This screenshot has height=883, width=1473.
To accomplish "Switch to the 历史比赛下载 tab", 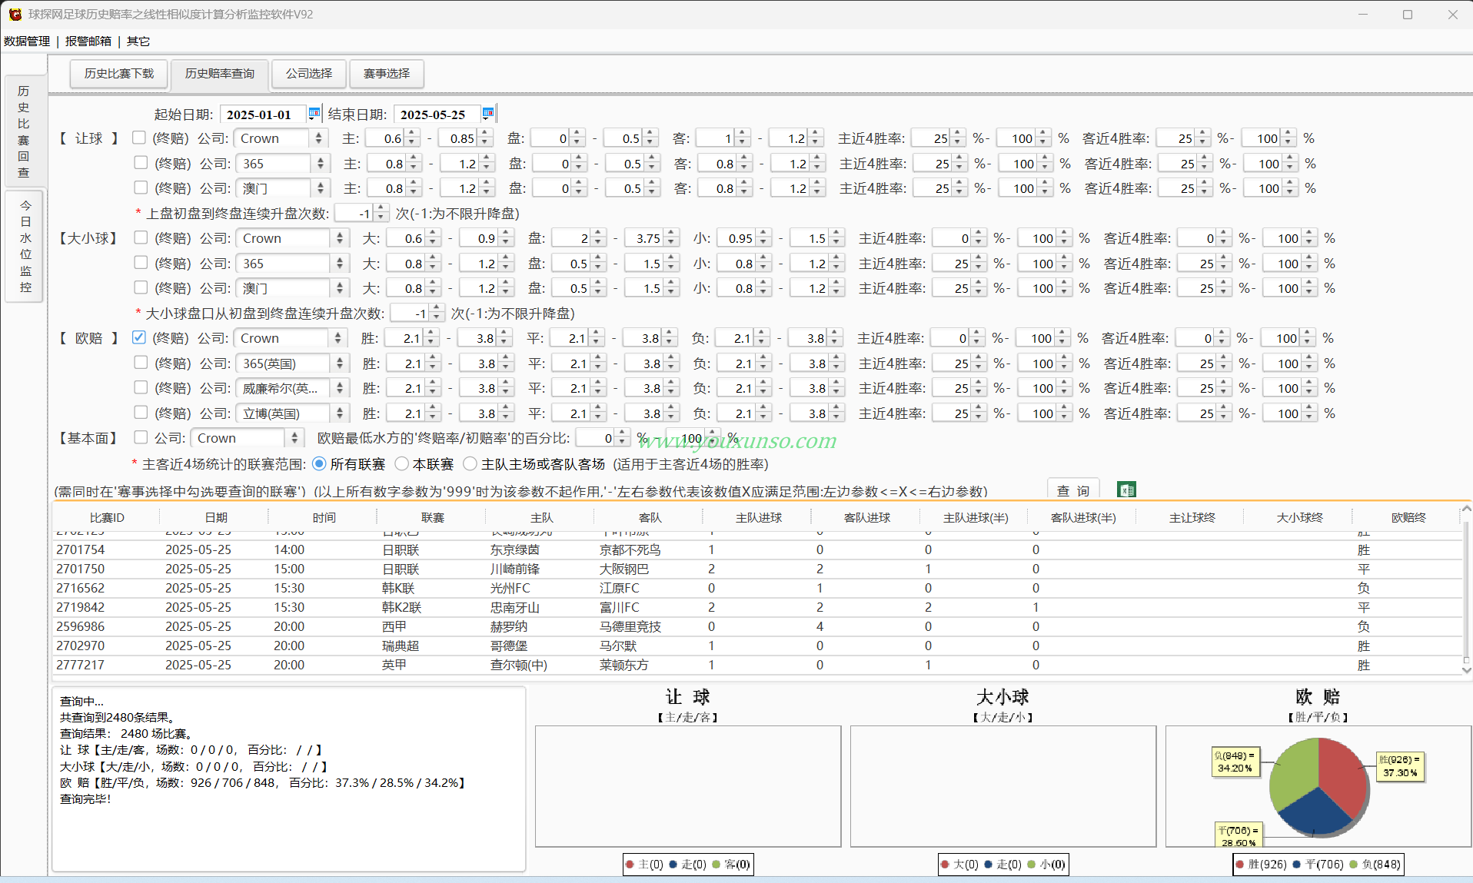I will (x=119, y=73).
